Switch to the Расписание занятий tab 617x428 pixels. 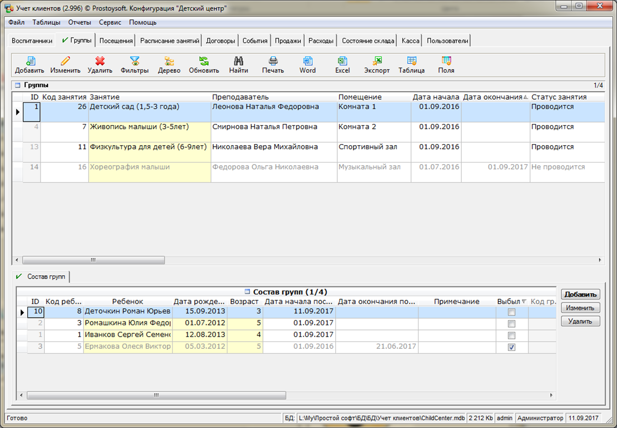[169, 41]
